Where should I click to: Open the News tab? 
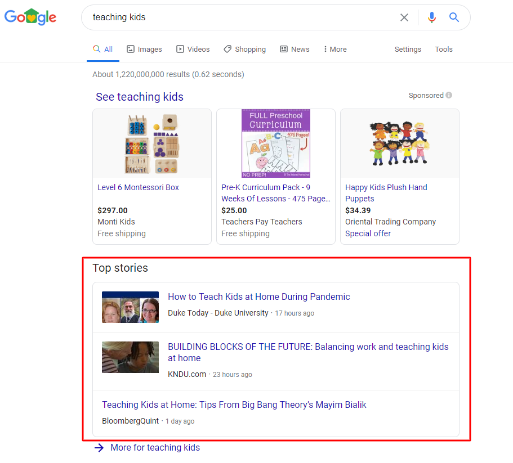tap(295, 50)
